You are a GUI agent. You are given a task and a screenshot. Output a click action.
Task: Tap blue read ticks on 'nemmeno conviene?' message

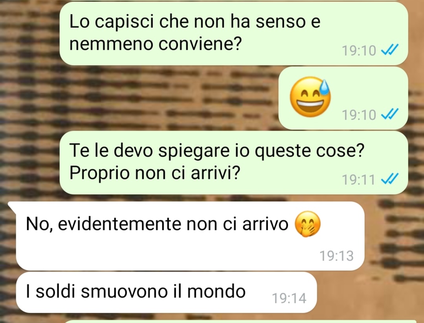[390, 50]
